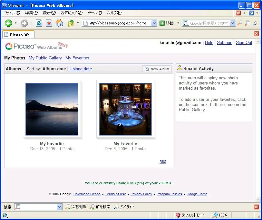Toggle ハイライト highlight in find bar
262x220 pixels.
coord(124,207)
